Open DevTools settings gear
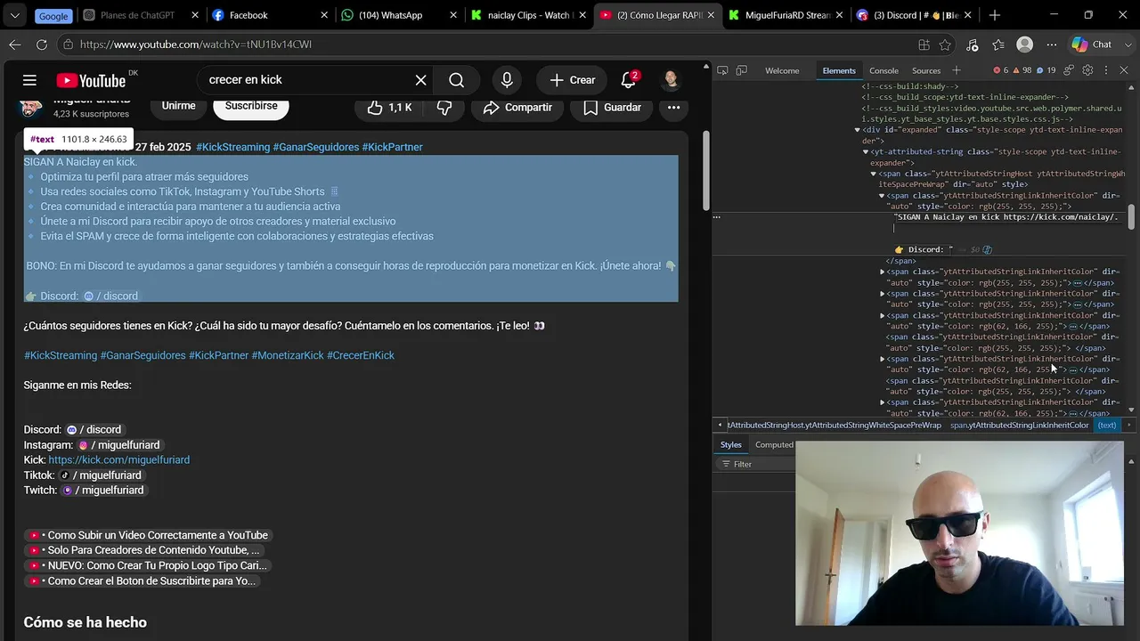This screenshot has width=1140, height=641. [1087, 70]
